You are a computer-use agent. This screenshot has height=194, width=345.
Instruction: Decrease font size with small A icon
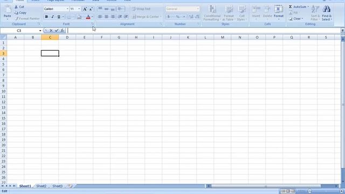pos(91,9)
